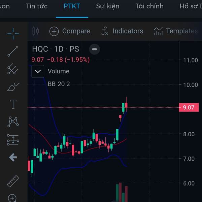Select the Volume indicator legend

(59, 71)
